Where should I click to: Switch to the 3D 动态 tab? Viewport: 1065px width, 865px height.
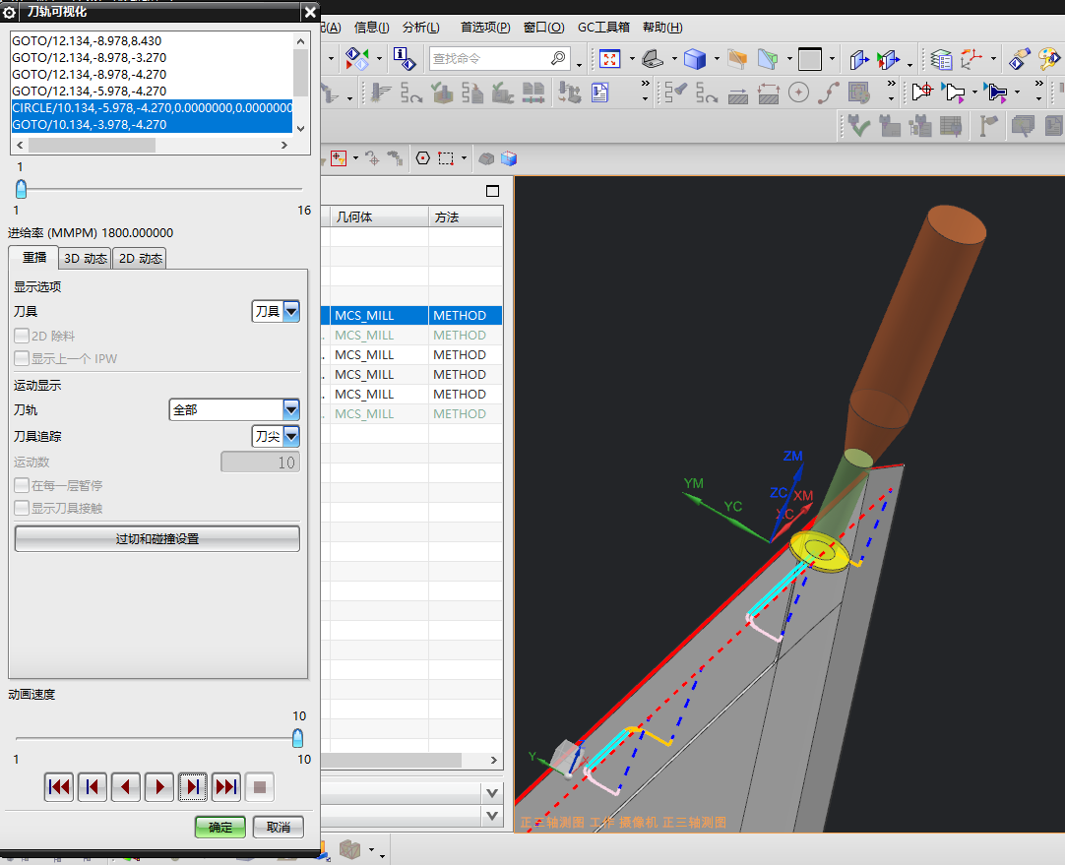(86, 259)
